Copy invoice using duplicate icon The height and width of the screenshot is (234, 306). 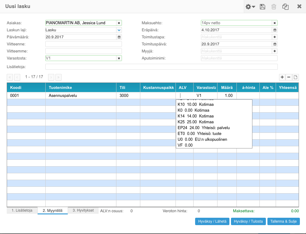[x=285, y=7]
